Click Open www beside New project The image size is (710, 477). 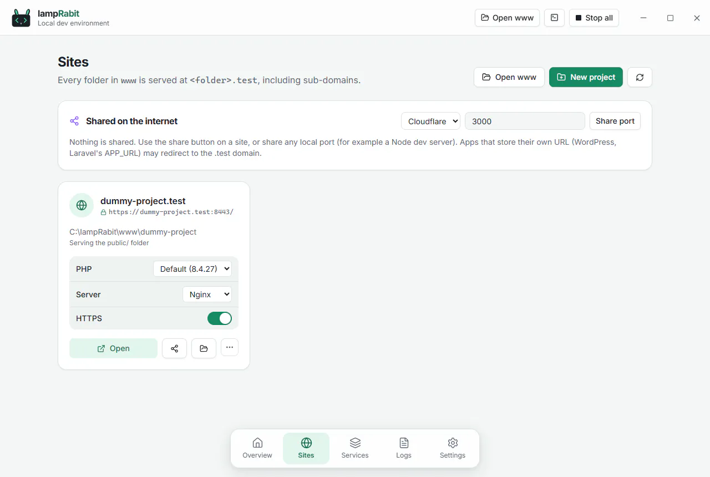click(x=509, y=77)
